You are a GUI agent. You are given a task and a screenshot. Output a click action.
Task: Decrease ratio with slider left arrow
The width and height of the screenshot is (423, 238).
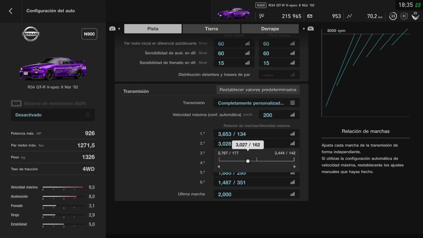click(219, 167)
